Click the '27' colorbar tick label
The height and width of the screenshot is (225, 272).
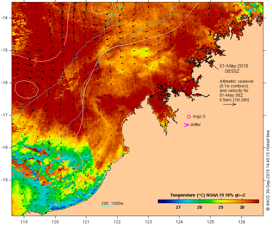(x=178, y=207)
